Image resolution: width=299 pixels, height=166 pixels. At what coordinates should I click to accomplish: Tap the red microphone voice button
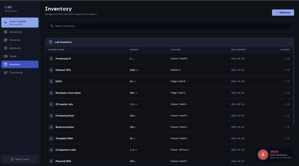[263, 154]
